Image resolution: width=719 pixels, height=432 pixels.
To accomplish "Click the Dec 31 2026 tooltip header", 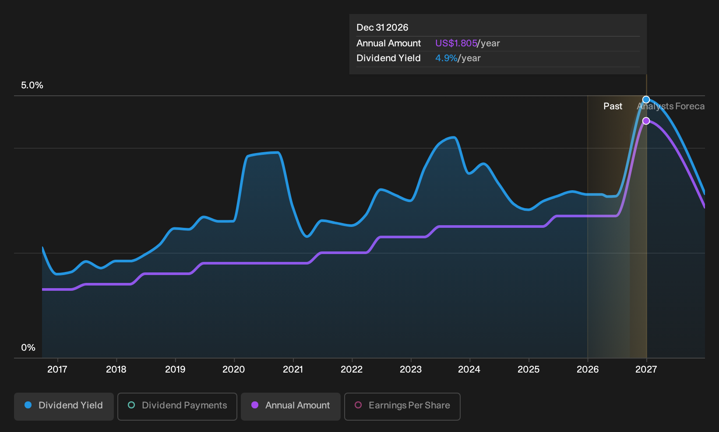I will (382, 28).
